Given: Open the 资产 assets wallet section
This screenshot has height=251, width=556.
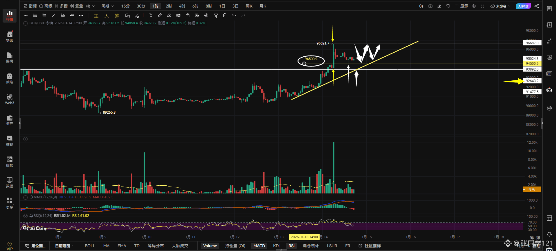Looking at the screenshot, I should click(10, 120).
